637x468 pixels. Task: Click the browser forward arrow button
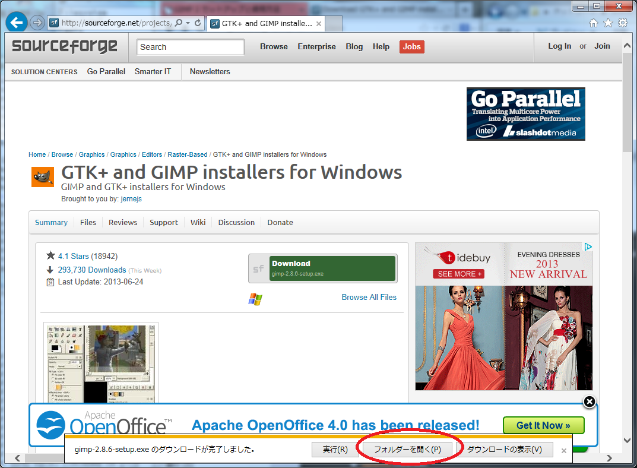(37, 23)
